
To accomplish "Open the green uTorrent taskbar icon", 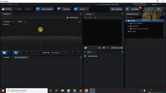I will tap(68, 91).
